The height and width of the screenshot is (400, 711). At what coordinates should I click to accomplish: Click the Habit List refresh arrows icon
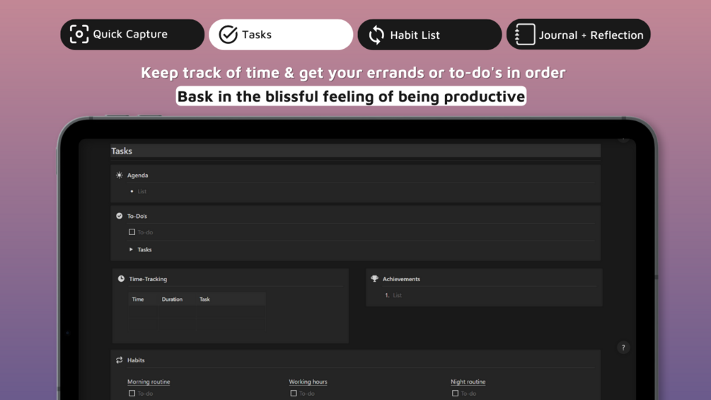(376, 35)
